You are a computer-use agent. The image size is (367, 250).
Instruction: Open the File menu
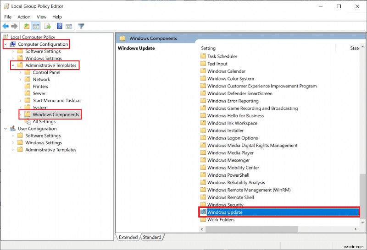[x=8, y=17]
